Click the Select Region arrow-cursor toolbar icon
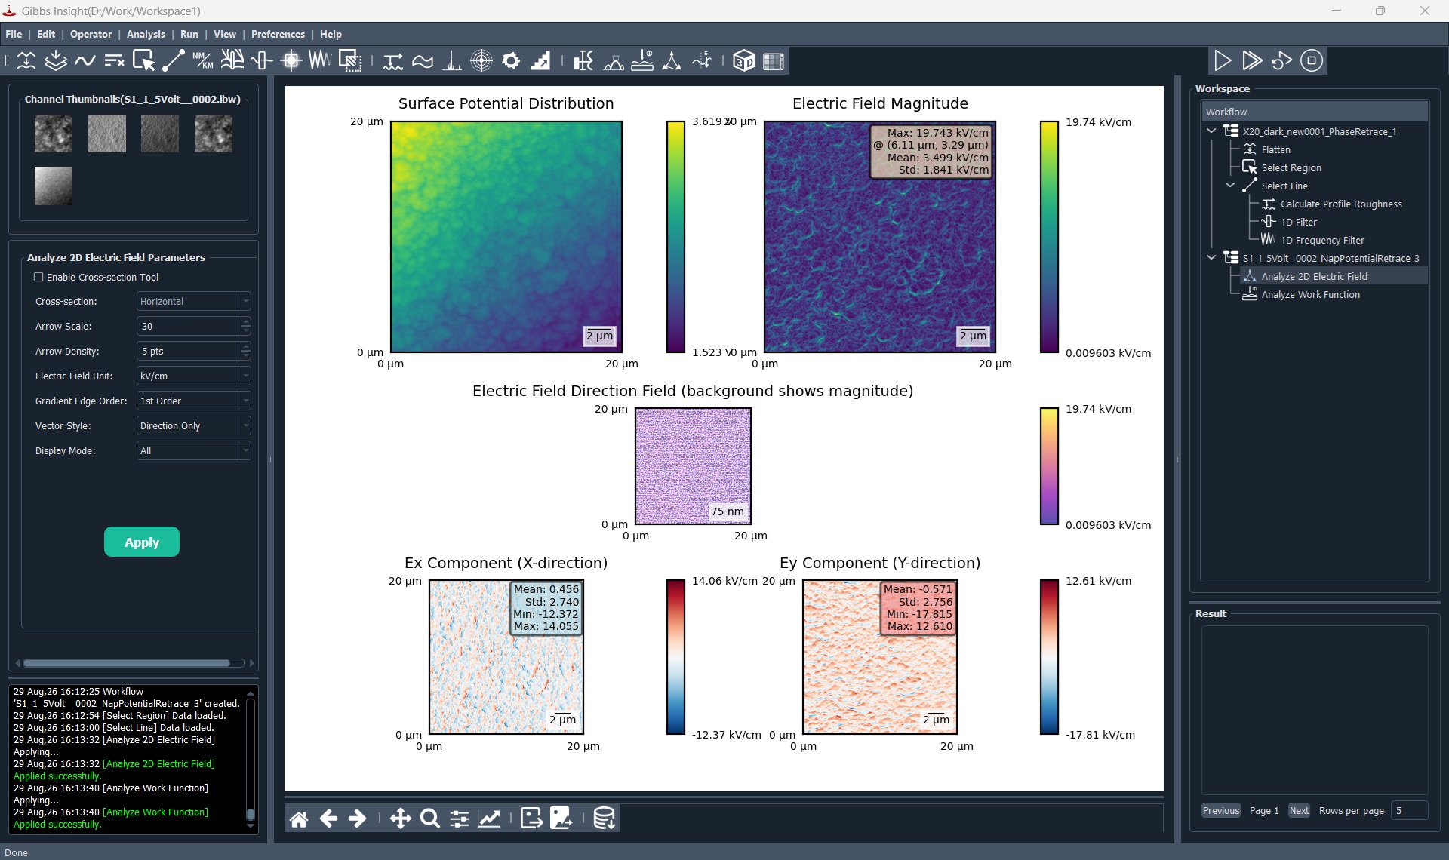 [x=143, y=60]
